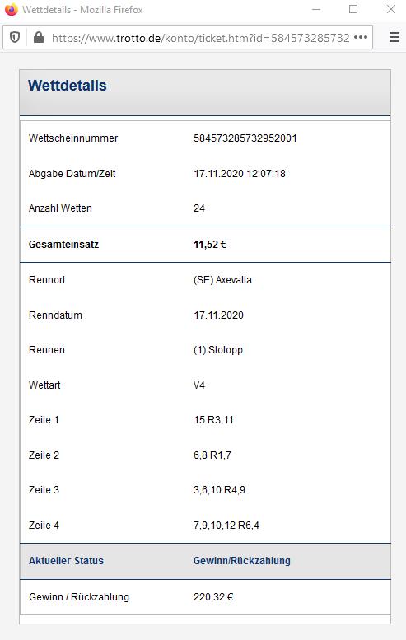Click the Gewinn/Rückzahlung status header
Image resolution: width=406 pixels, height=640 pixels.
tap(241, 561)
